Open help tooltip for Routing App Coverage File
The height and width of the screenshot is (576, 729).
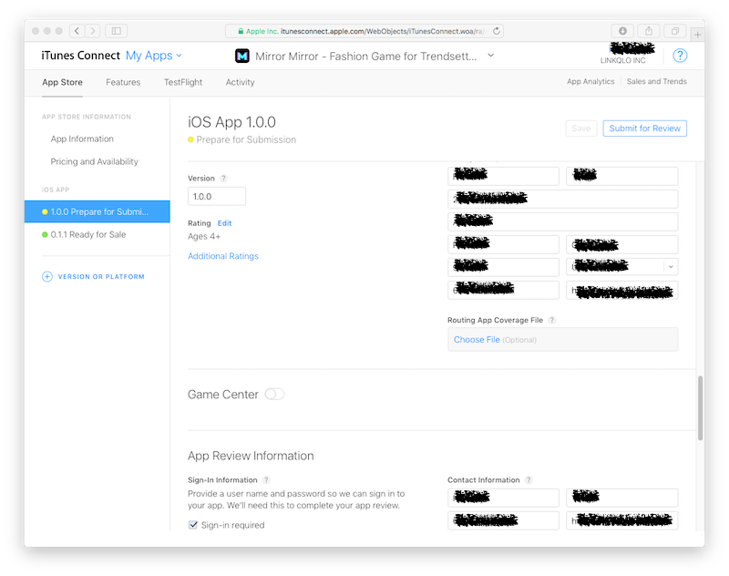[552, 320]
